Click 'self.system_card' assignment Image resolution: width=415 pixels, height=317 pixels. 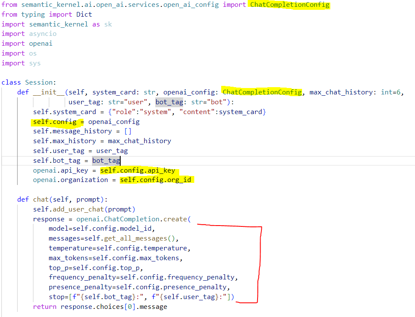pyautogui.click(x=65, y=112)
